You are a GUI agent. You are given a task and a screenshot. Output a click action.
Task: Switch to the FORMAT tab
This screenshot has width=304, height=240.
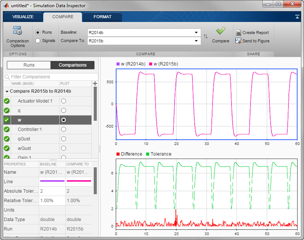tap(102, 17)
